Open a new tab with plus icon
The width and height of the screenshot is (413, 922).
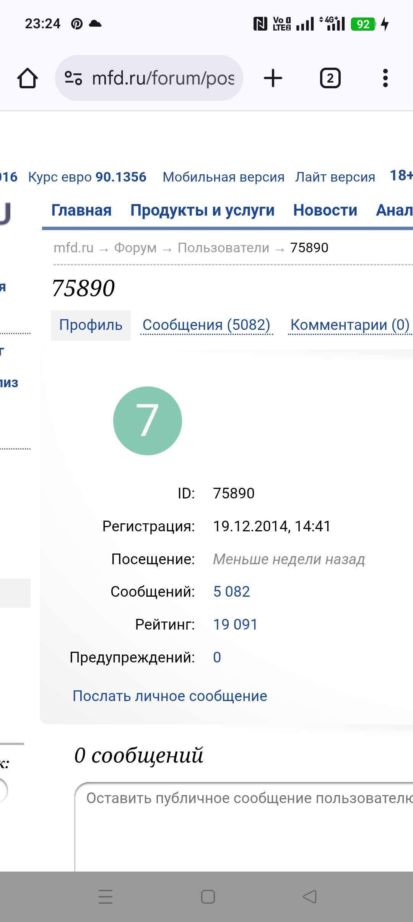pyautogui.click(x=273, y=78)
